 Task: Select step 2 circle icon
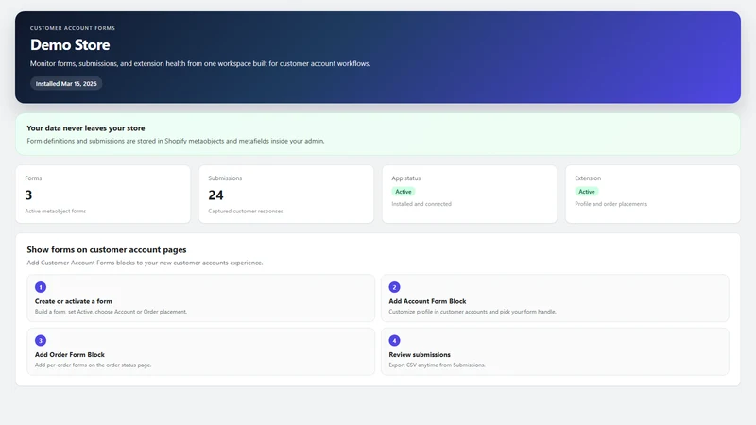pyautogui.click(x=394, y=287)
